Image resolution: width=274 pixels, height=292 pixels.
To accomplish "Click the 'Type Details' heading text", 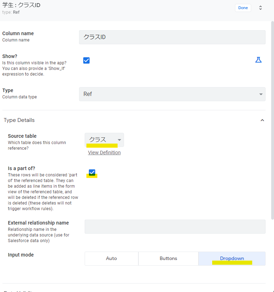I will tap(19, 120).
